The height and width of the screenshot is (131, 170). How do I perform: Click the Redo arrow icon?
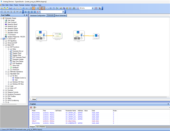coord(27,8)
